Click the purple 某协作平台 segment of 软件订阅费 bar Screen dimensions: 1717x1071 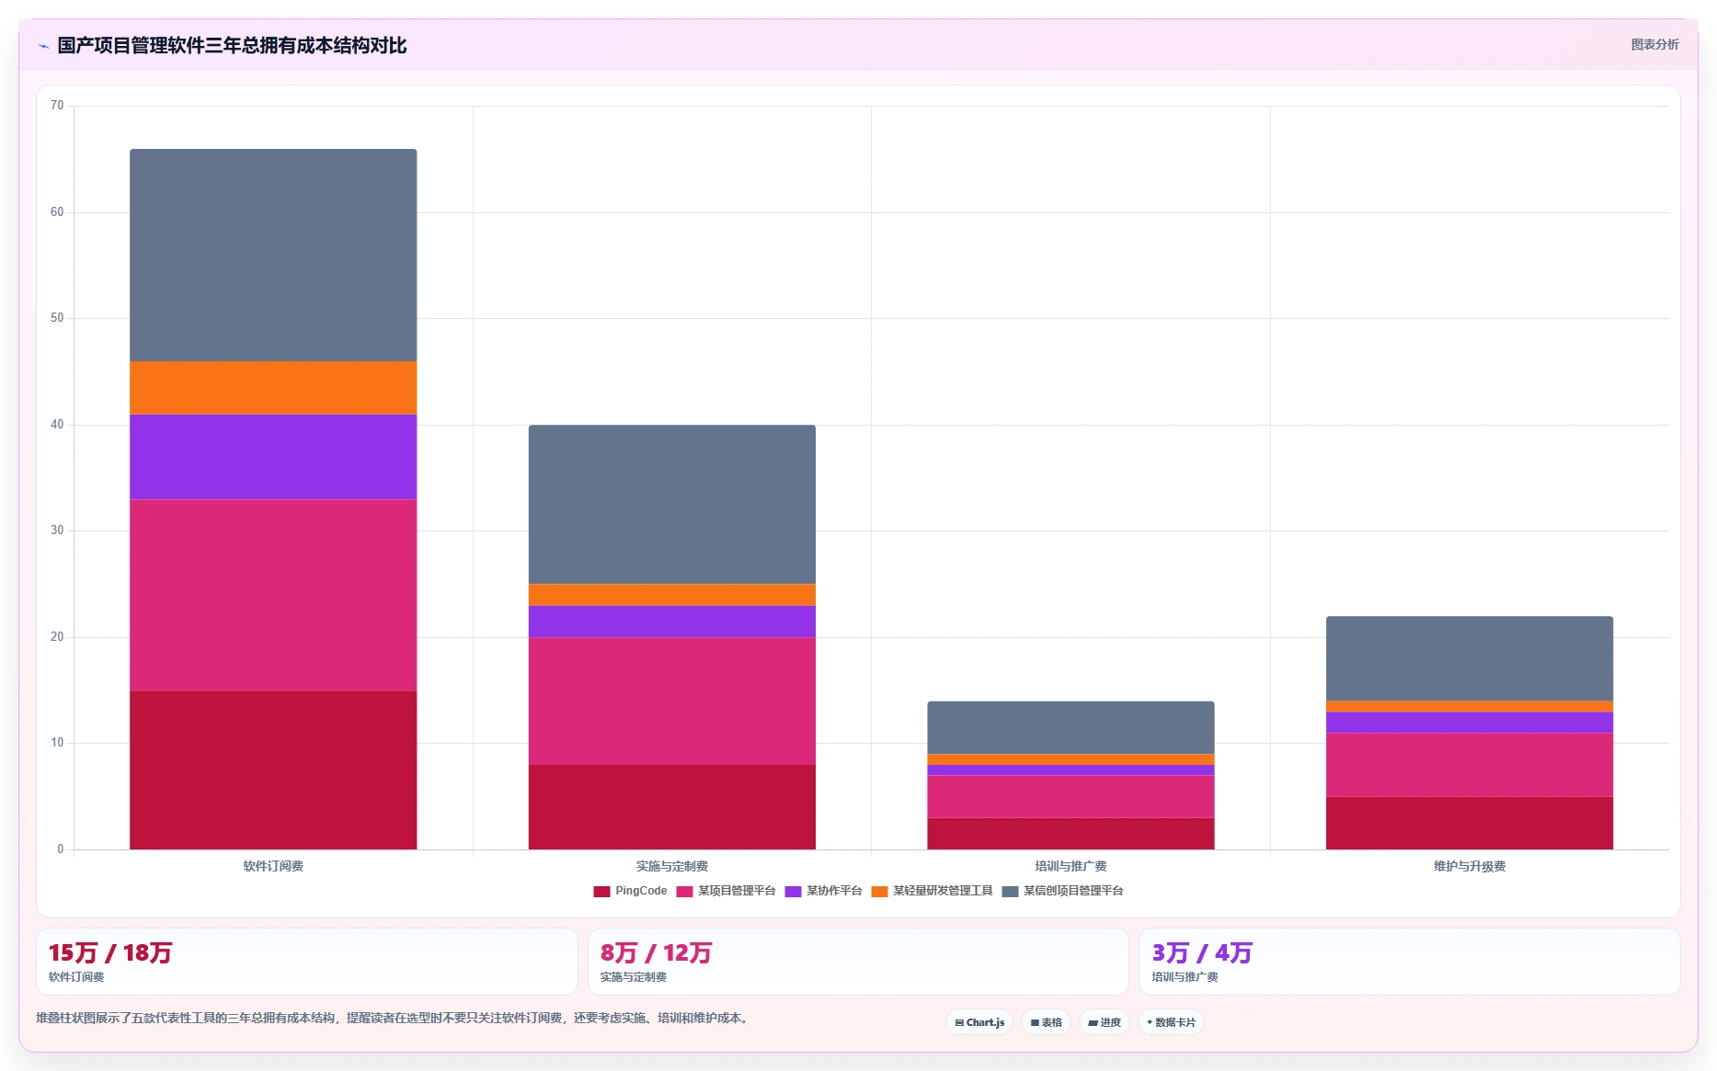273,457
